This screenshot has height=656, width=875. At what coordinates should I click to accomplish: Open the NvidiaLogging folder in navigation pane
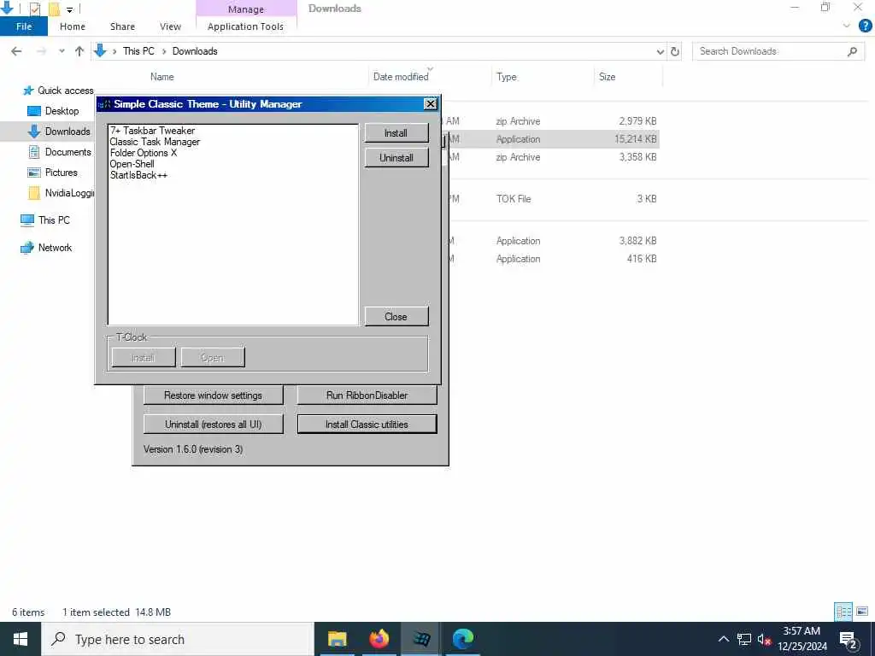click(62, 194)
